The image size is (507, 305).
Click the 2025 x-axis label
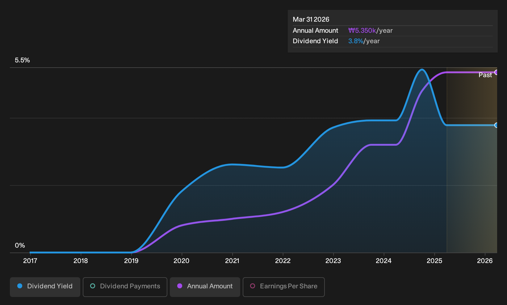pos(434,261)
